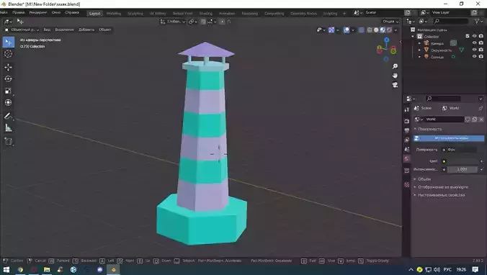Open the Окно menu
The height and width of the screenshot is (275, 487).
coord(56,13)
